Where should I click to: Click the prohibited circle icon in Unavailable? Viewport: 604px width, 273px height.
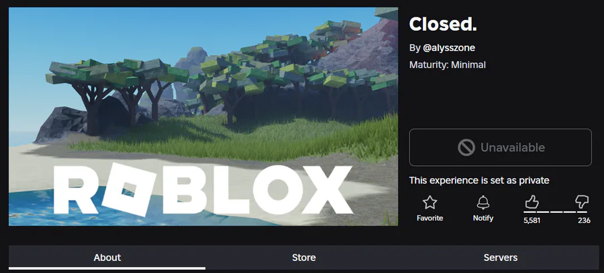(466, 147)
